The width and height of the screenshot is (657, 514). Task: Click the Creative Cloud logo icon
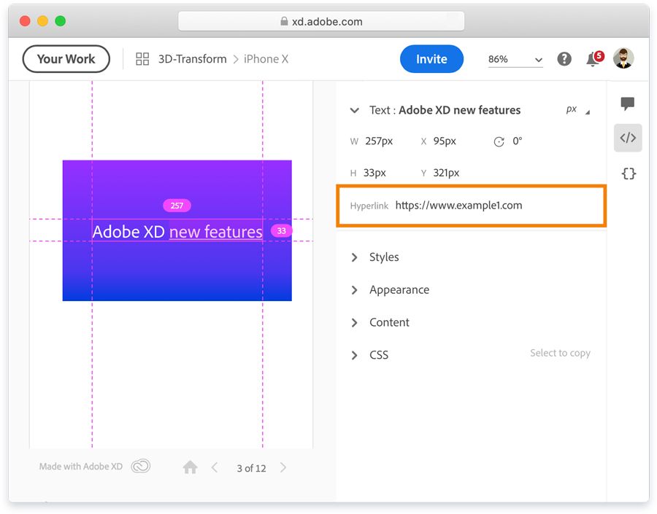tap(140, 466)
